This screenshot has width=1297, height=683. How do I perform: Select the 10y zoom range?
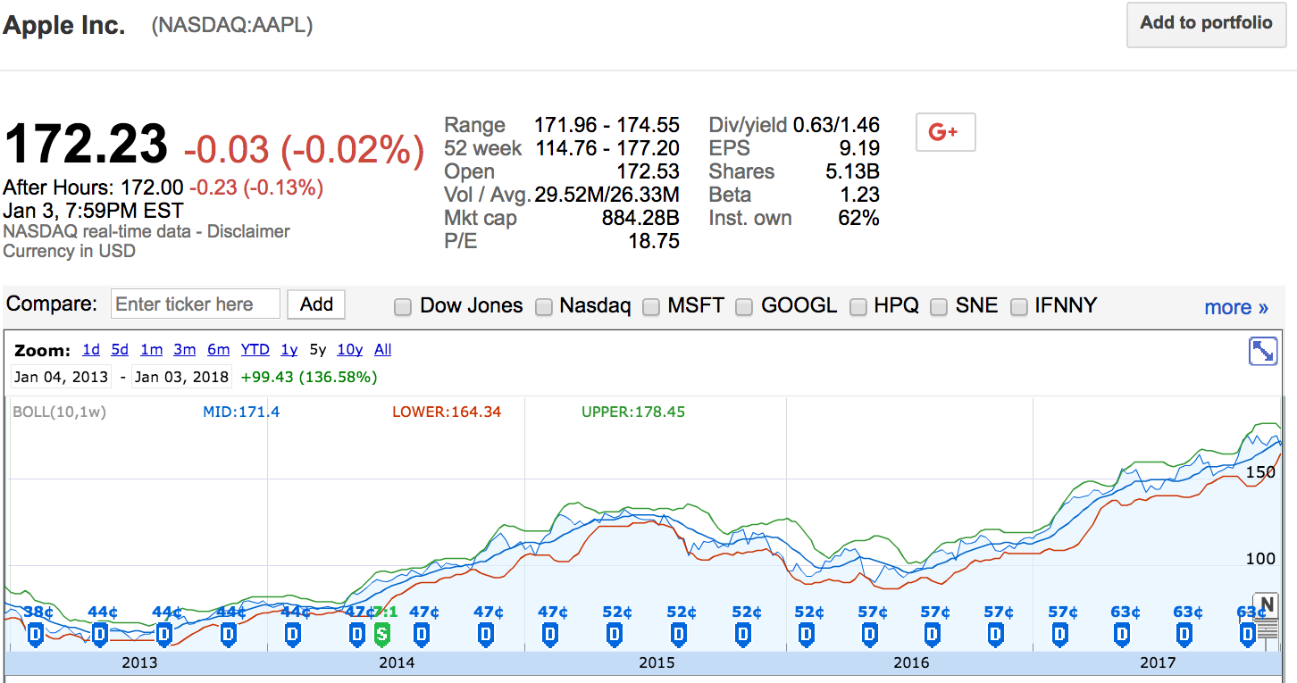point(349,350)
